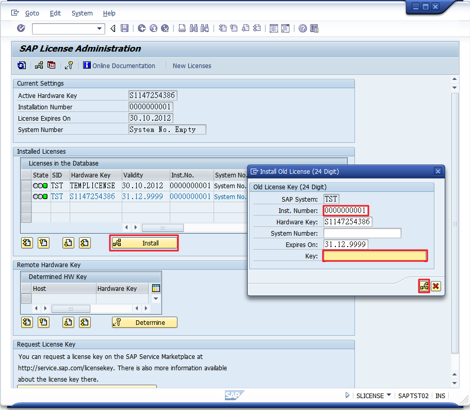Click the Install icon button in the dialog

425,286
